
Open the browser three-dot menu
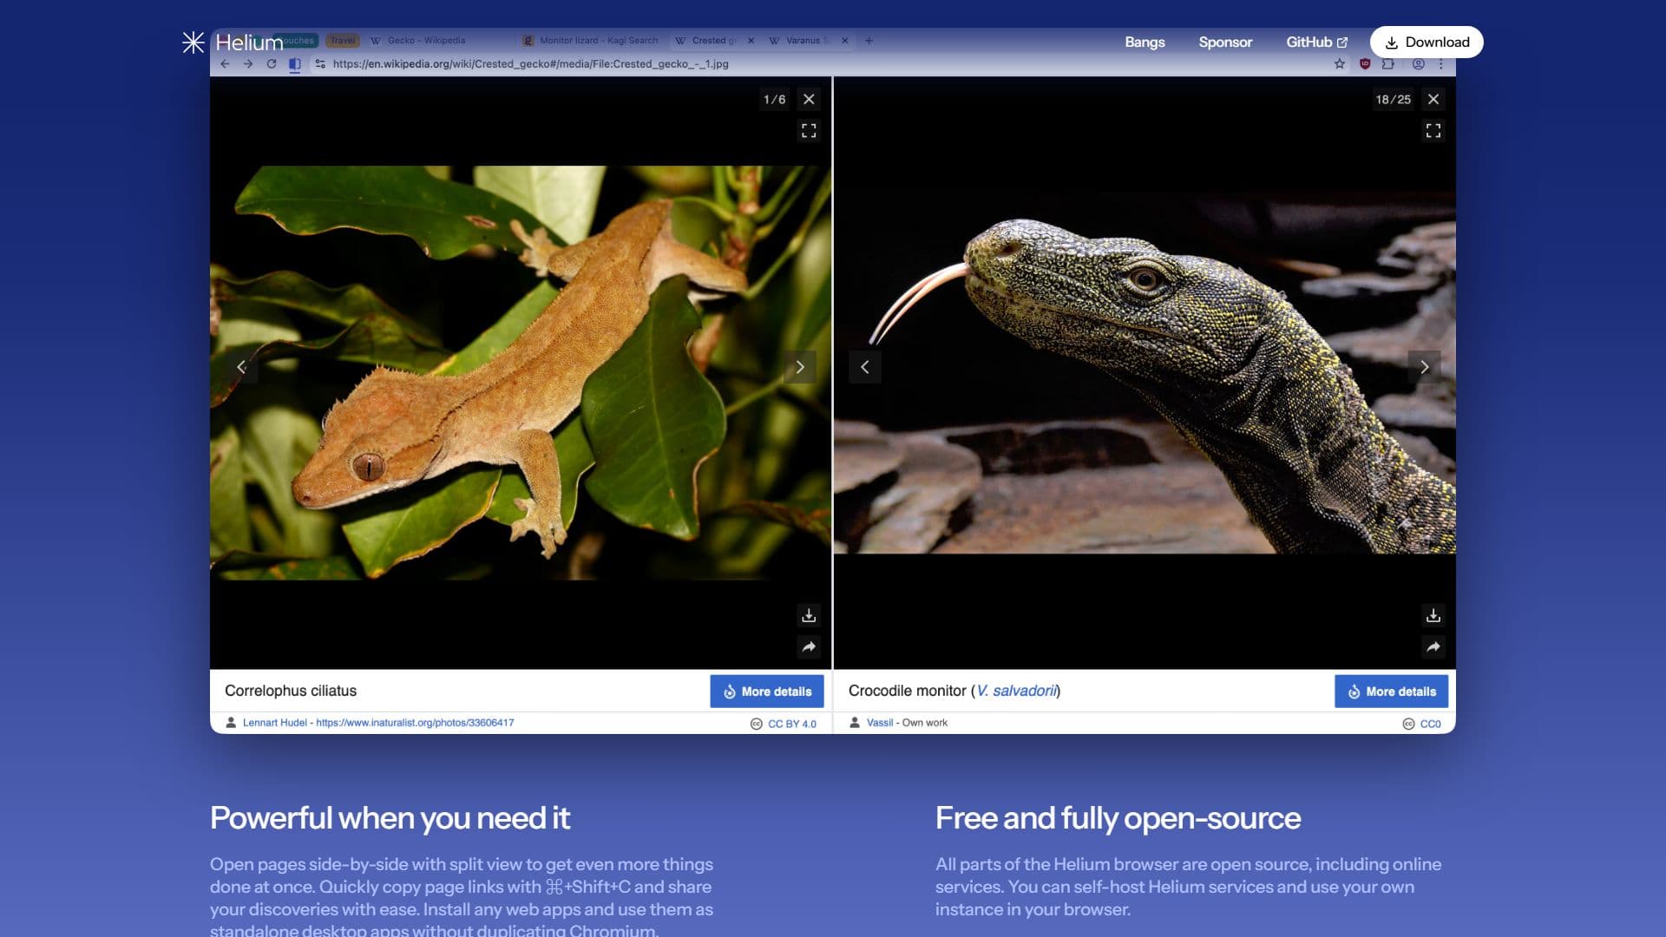(x=1441, y=63)
